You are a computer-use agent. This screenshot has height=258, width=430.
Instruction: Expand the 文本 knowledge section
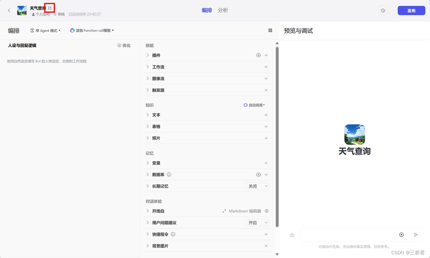coord(148,115)
